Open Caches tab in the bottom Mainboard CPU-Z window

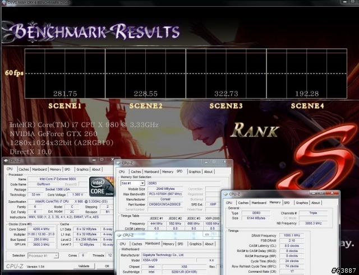tap(137, 244)
